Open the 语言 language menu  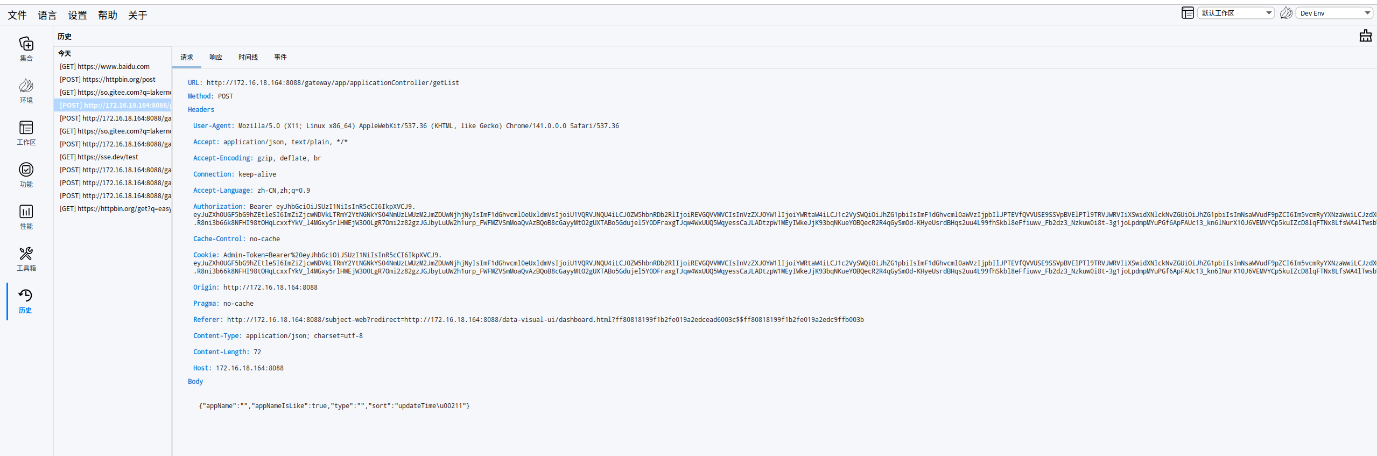click(47, 15)
